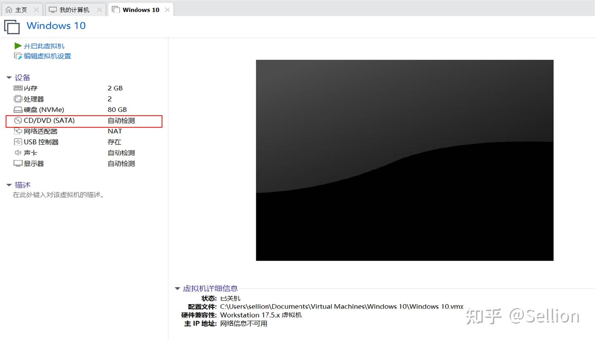Viewport: 595px width, 340px height.
Task: Collapse the 设备 devices section
Action: [x=9, y=77]
